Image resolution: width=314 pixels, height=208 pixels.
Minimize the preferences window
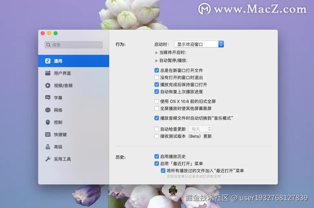49,33
